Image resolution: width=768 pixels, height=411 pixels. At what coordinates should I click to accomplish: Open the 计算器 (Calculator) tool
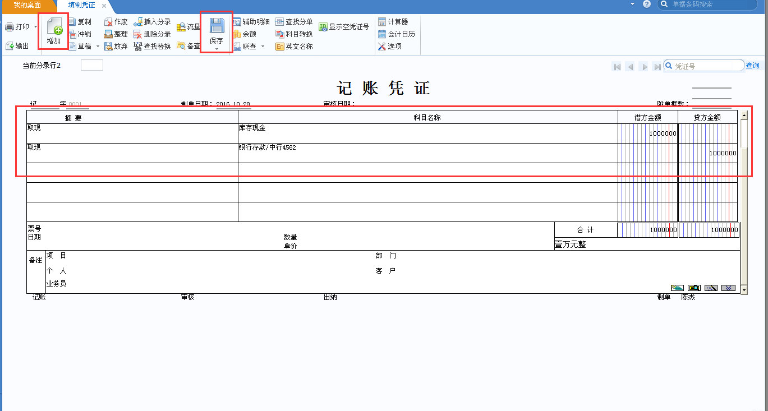pyautogui.click(x=393, y=22)
